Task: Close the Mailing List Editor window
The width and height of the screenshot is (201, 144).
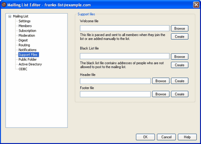Action: point(196,5)
